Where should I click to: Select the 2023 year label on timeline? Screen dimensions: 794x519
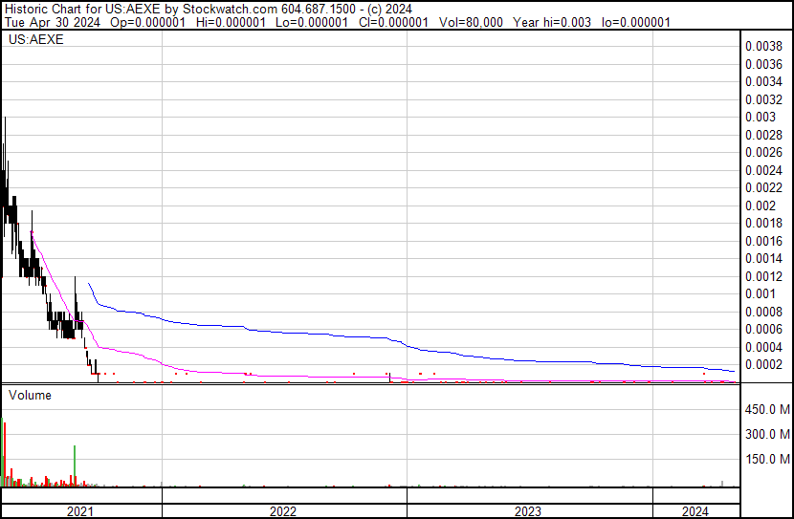529,511
